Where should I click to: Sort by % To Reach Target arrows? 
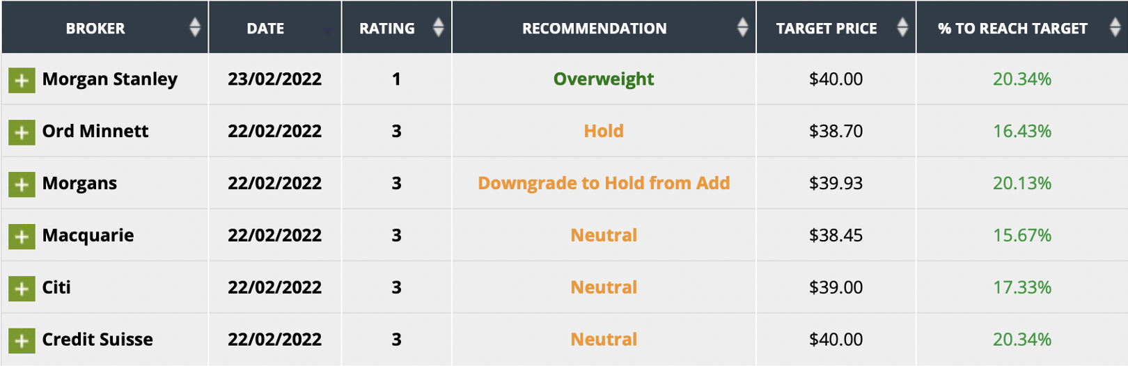(x=1115, y=27)
